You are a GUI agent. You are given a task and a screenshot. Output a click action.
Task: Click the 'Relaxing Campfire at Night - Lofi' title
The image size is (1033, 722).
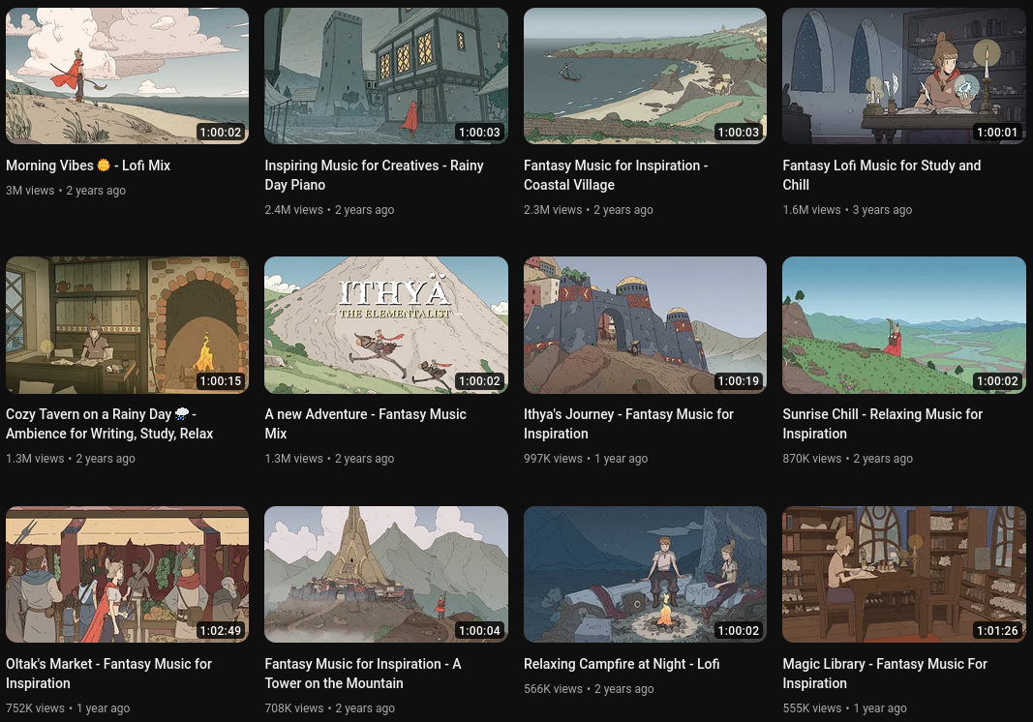pos(621,664)
